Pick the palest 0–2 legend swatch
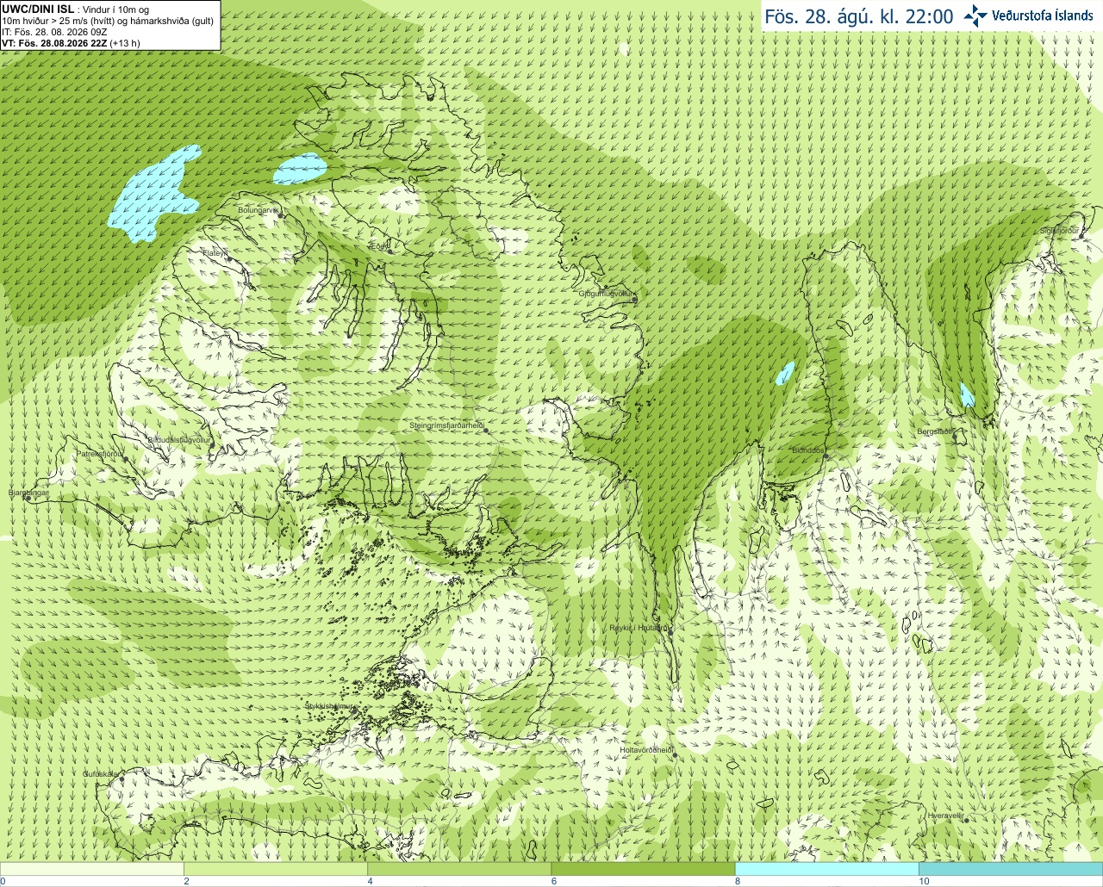 [92, 869]
